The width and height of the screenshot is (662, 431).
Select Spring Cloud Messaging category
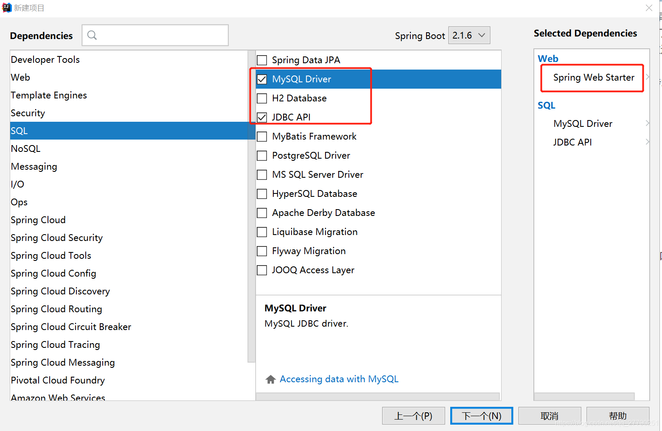tap(129, 362)
